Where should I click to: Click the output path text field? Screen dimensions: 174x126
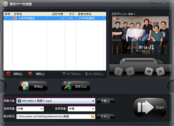click(x=52, y=117)
